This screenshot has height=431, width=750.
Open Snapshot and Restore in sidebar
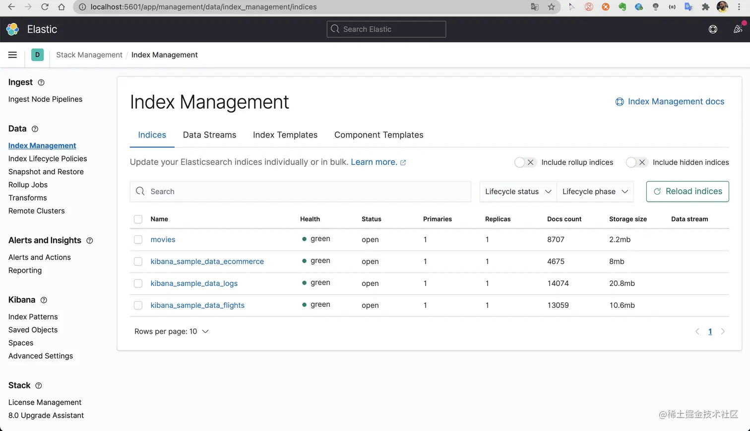[46, 172]
